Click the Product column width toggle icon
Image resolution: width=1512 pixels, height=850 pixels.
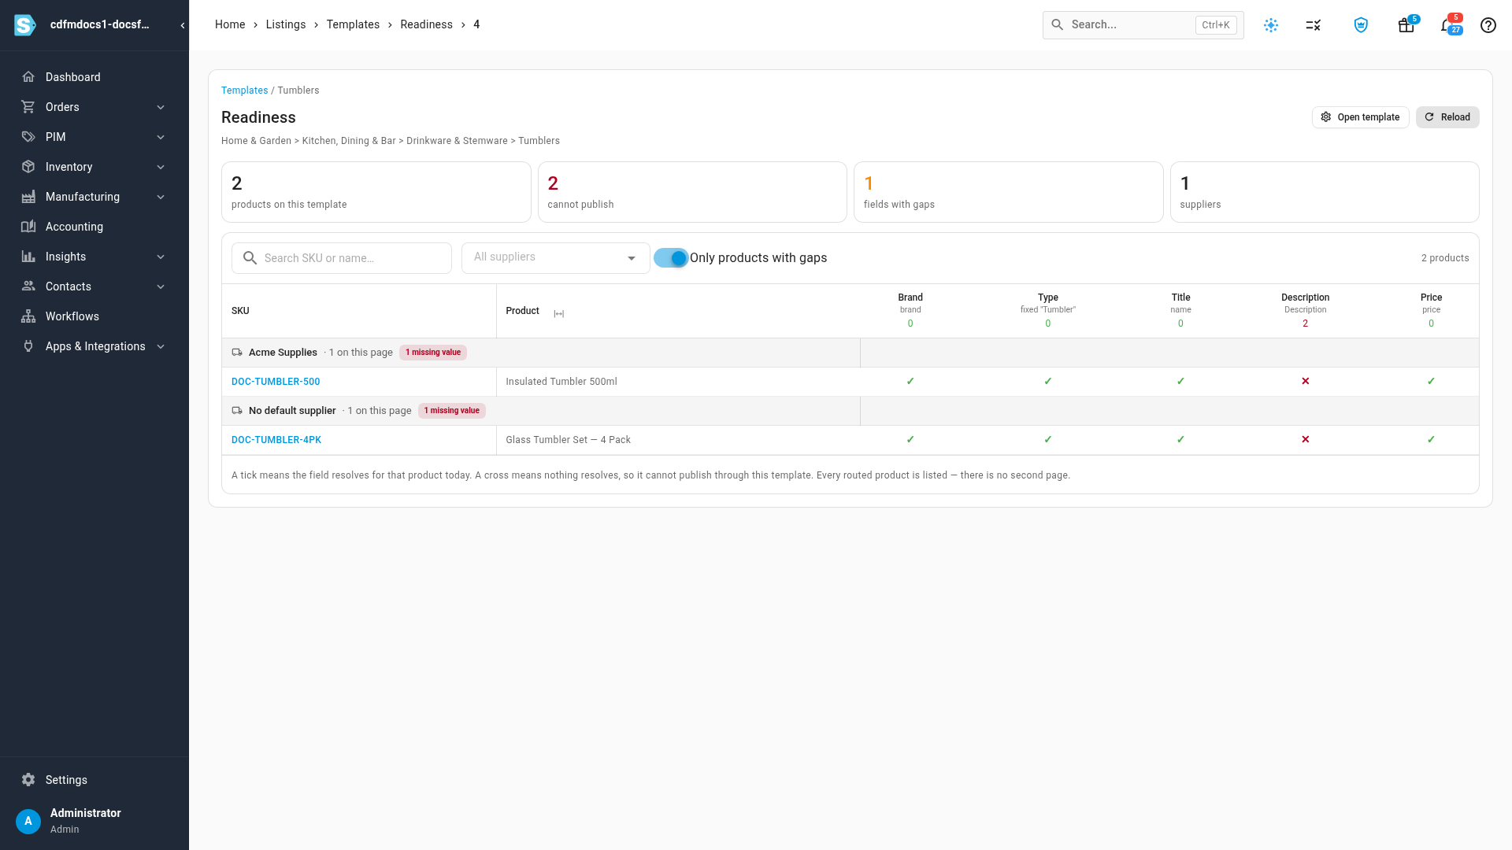(x=559, y=314)
